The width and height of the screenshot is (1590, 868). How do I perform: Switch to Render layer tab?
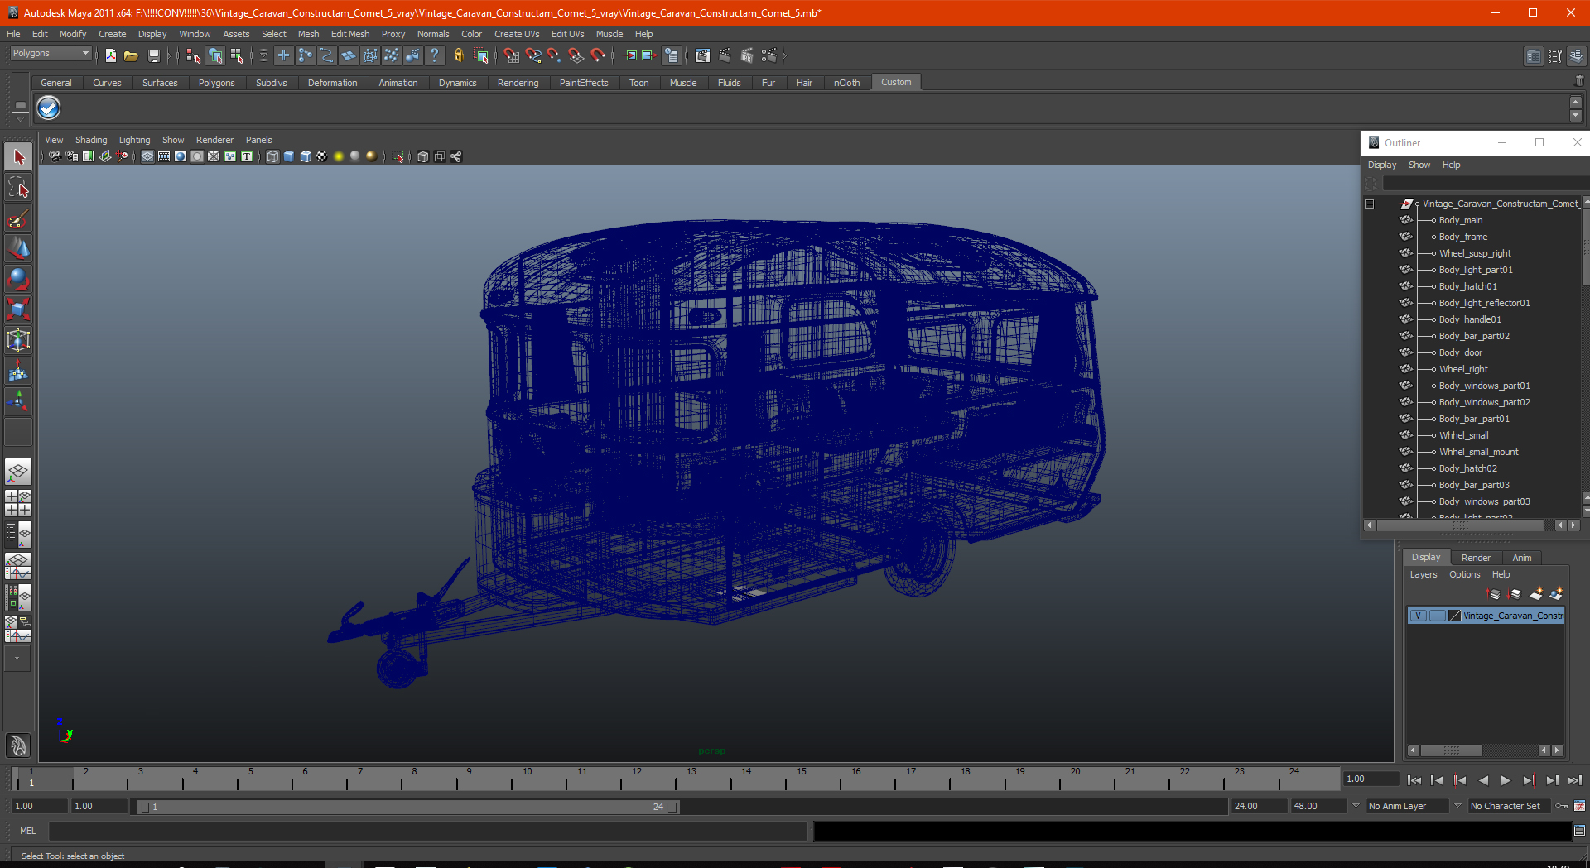click(1476, 558)
